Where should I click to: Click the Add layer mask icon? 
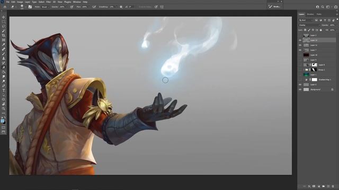[314, 186]
